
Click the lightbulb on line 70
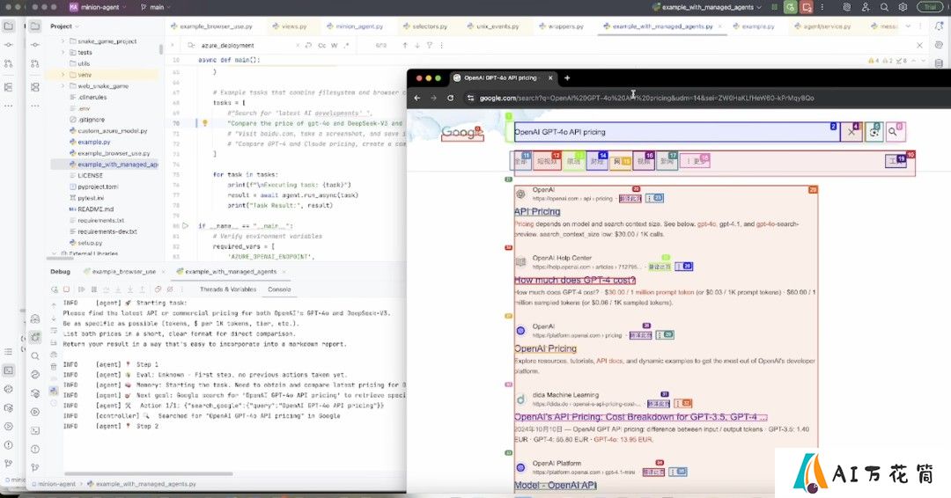coord(205,123)
